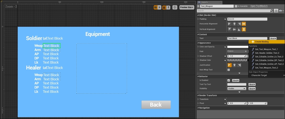
Task: Set text justification to right
Action: [239, 65]
